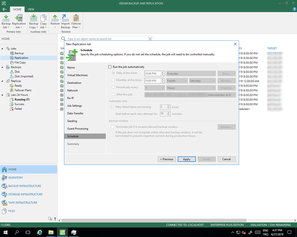Select Disk under Backups

click(17, 72)
